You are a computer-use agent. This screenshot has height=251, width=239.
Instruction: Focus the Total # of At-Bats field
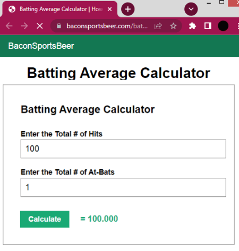[x=123, y=187]
